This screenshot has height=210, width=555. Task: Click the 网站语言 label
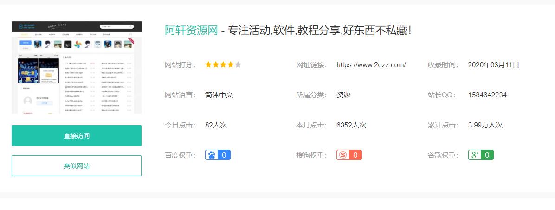tap(180, 95)
